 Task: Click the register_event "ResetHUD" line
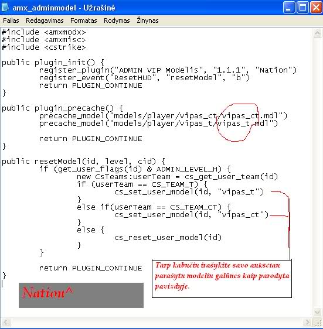(144, 78)
